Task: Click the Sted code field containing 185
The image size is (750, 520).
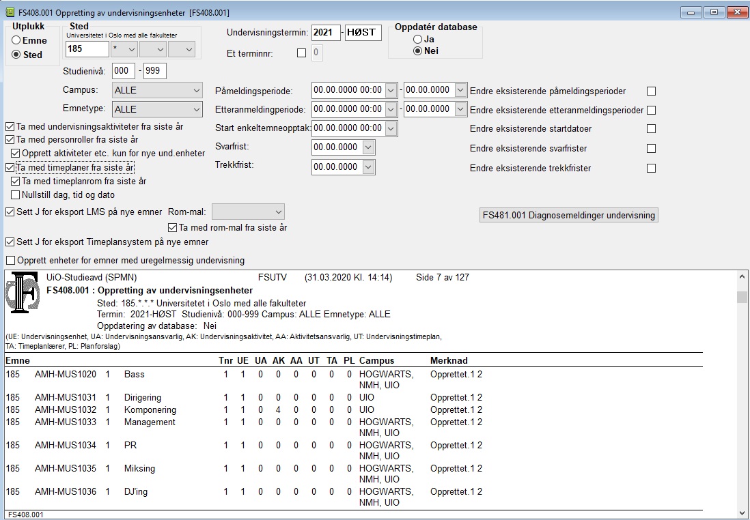Action: 87,48
